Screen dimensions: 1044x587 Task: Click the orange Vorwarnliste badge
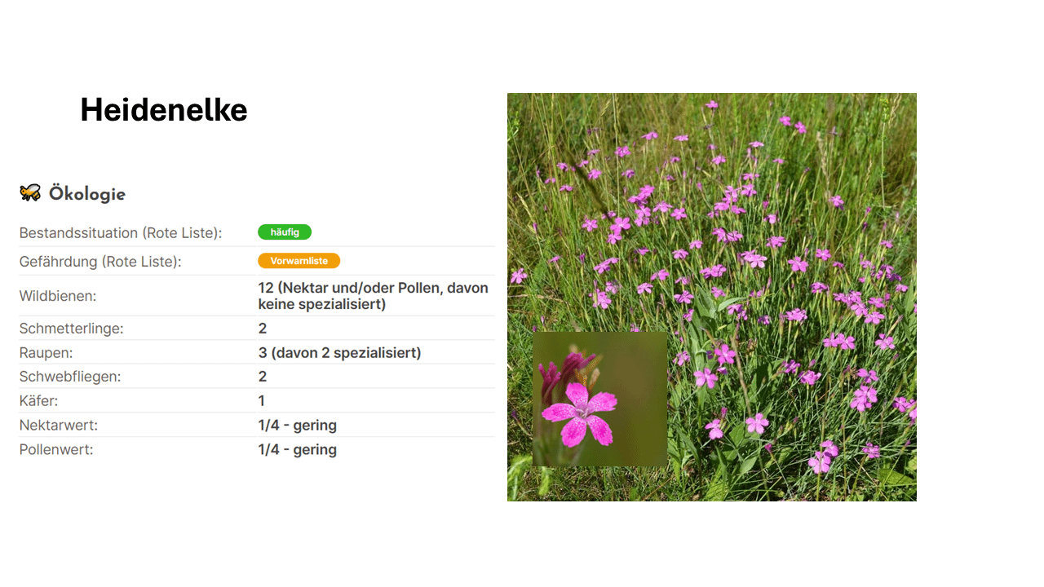coord(299,261)
